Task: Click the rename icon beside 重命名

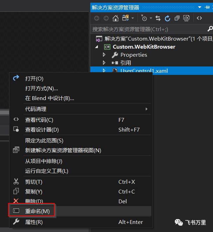Action: click(16, 211)
